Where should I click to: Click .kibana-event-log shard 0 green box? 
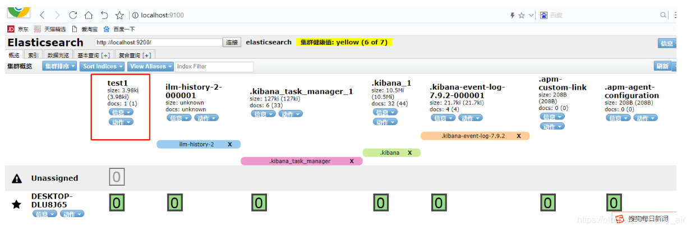[439, 203]
